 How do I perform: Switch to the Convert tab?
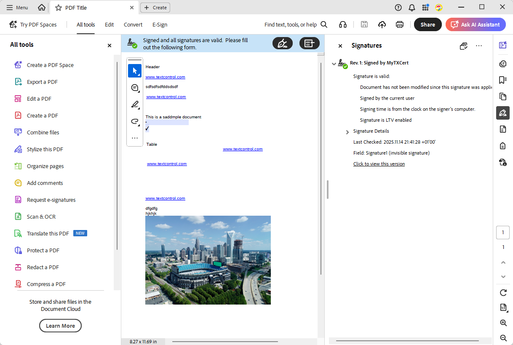pos(133,24)
